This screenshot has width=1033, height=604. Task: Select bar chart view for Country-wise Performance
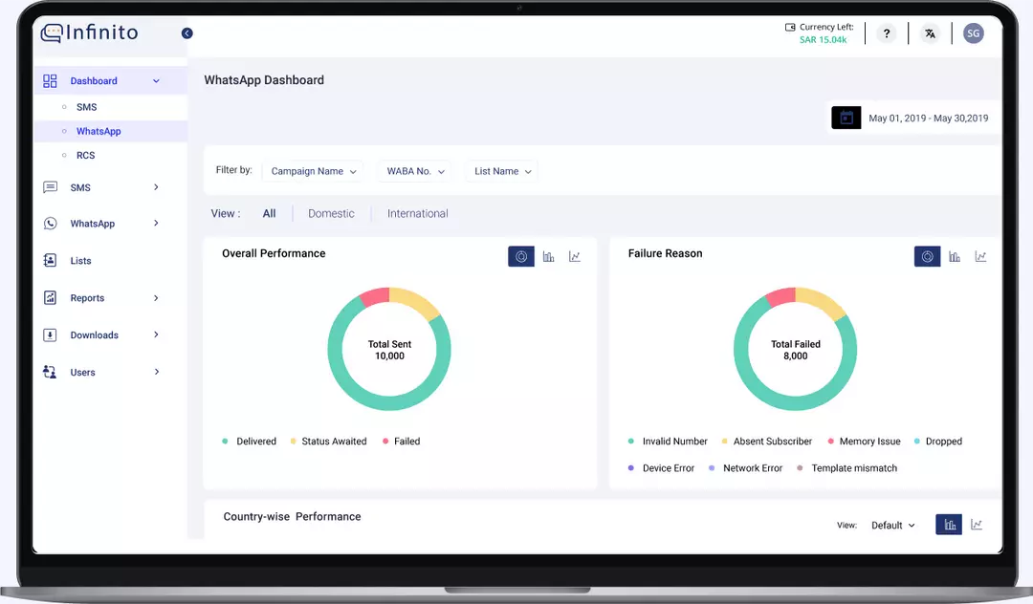[x=949, y=525]
